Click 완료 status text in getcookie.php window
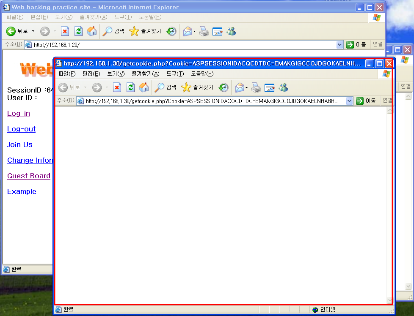The image size is (414, 316). point(69,309)
